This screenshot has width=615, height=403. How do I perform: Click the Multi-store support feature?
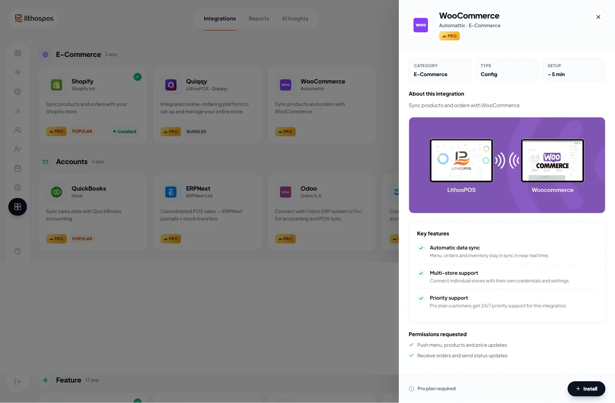click(507, 277)
